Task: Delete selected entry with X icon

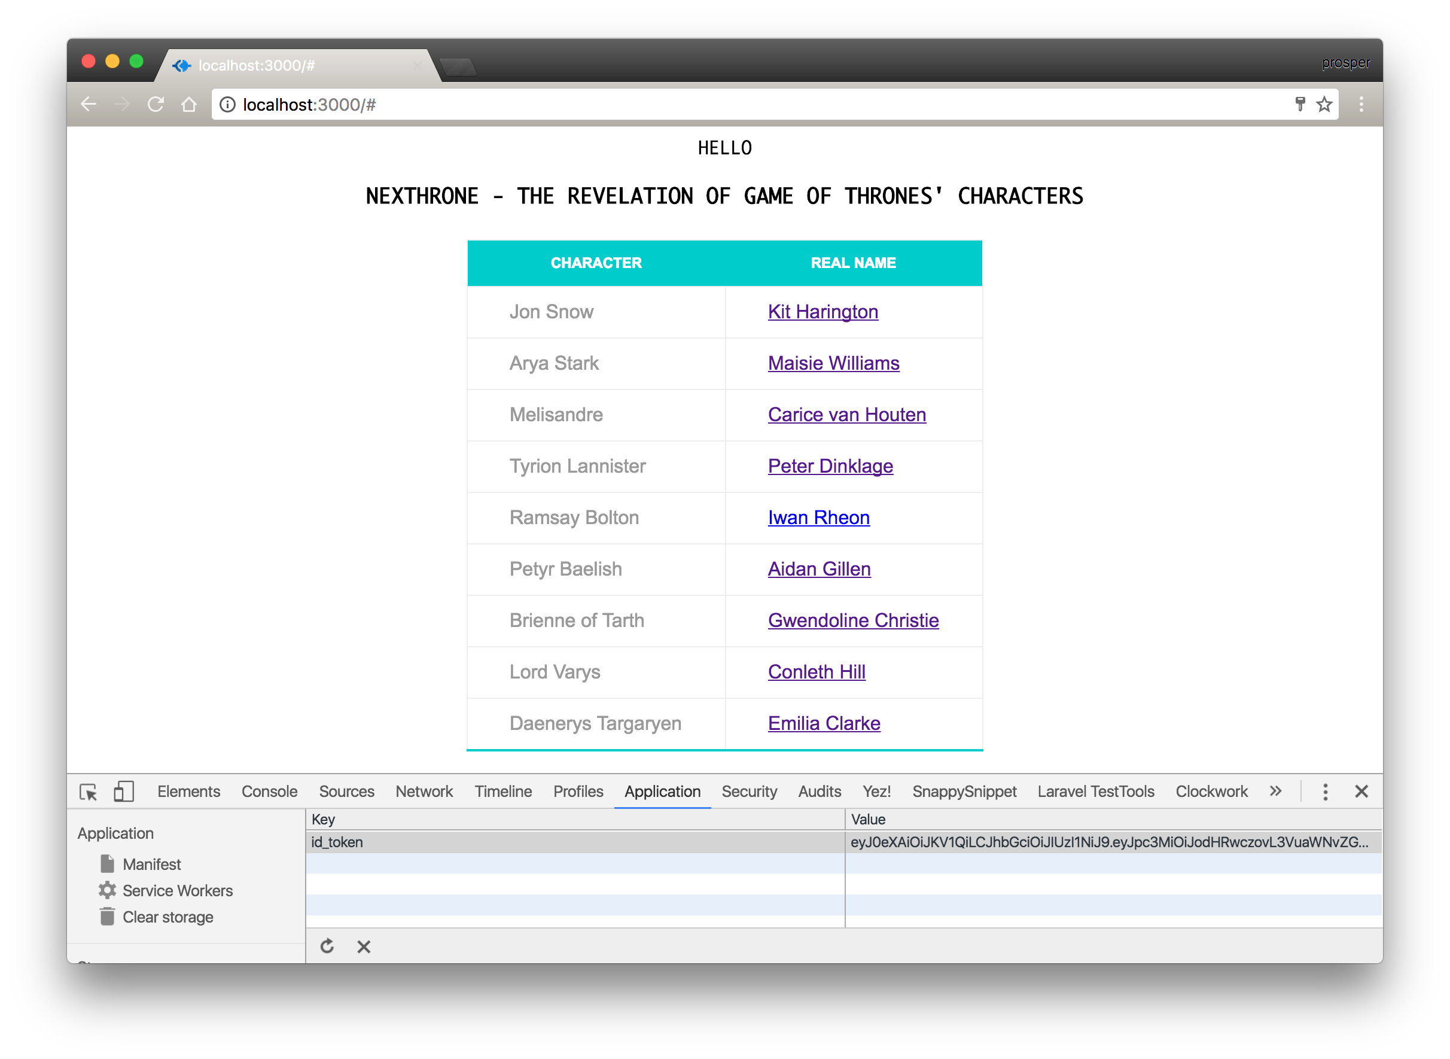Action: coord(364,946)
